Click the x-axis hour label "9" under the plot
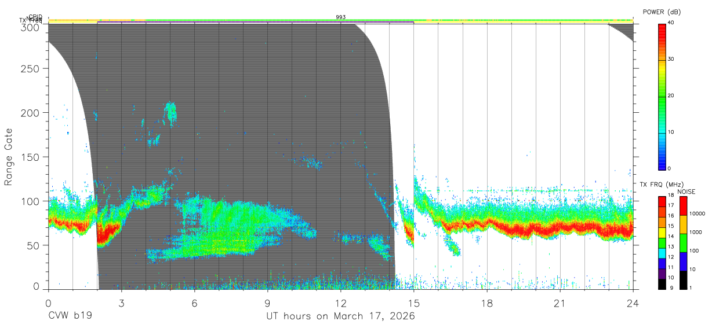The height and width of the screenshot is (328, 712). (267, 303)
